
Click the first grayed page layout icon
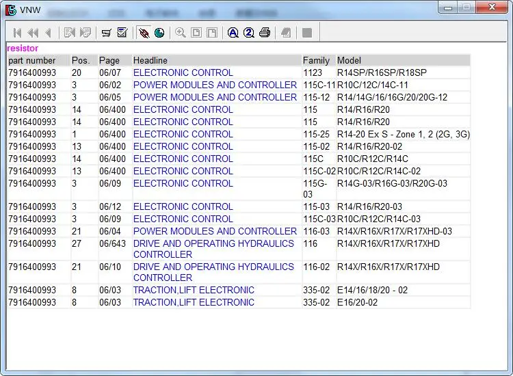[196, 33]
